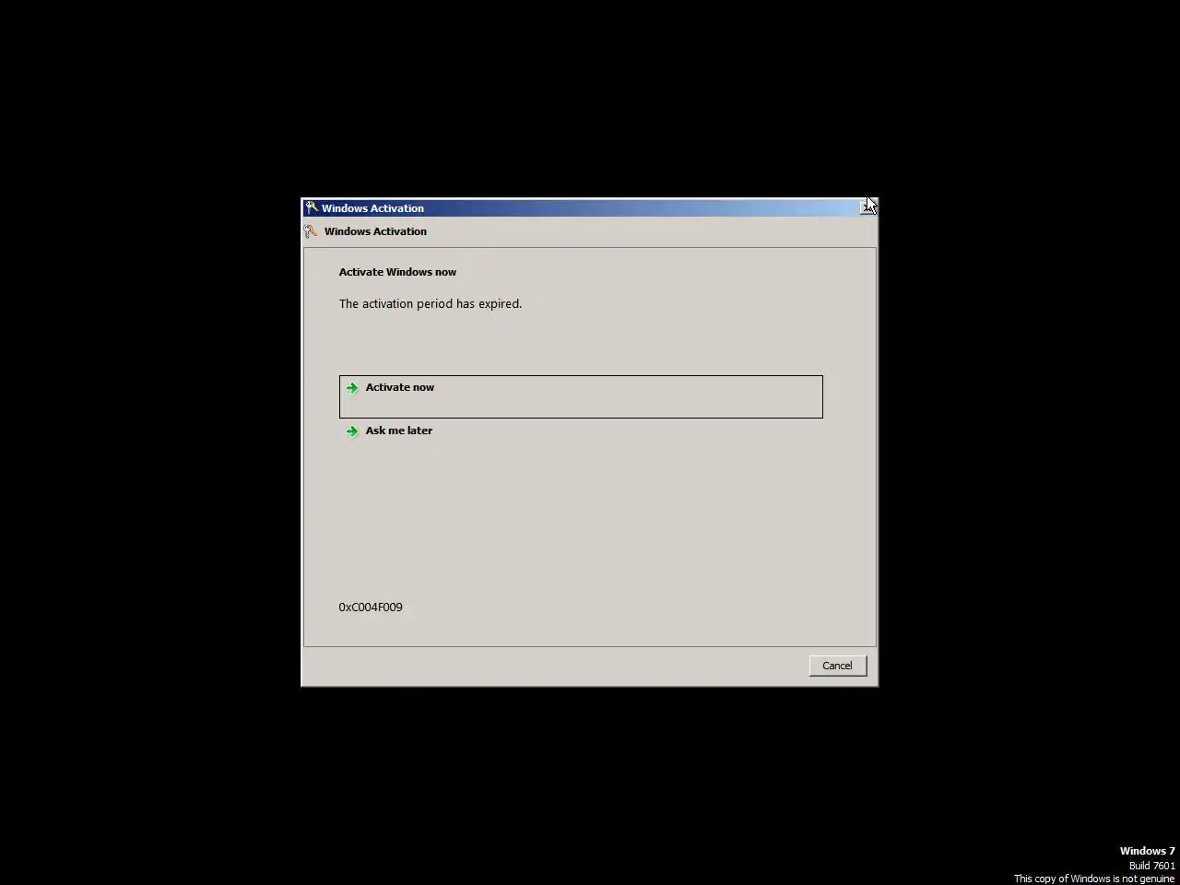
Task: Click green arrow icon beside Ask me later
Action: 352,431
